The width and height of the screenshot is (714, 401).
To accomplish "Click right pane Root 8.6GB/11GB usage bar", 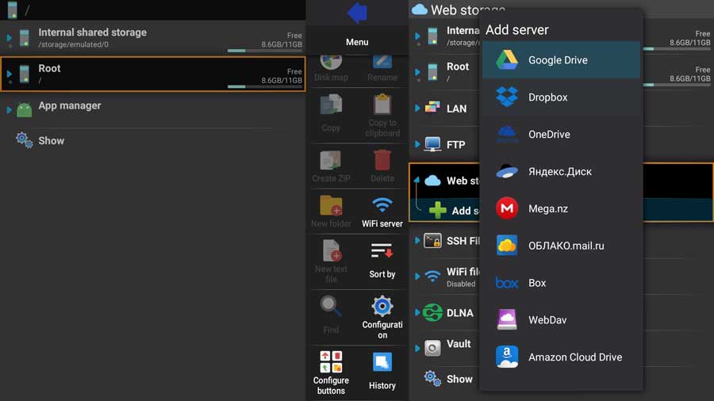I will click(677, 85).
